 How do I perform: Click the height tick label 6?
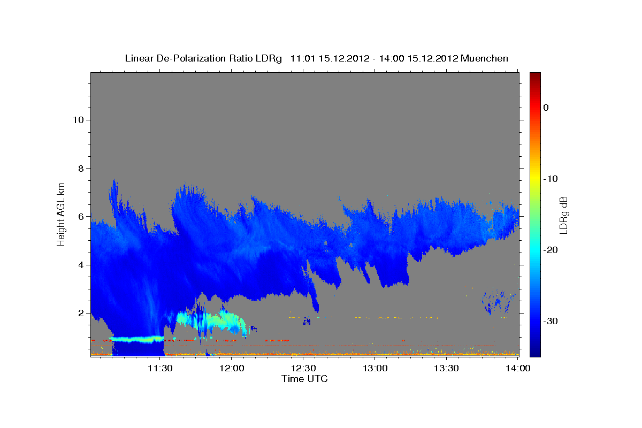[x=81, y=217]
